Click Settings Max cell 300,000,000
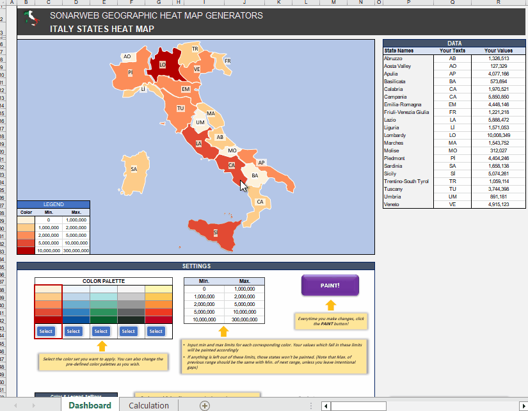The height and width of the screenshot is (411, 528). [x=244, y=319]
